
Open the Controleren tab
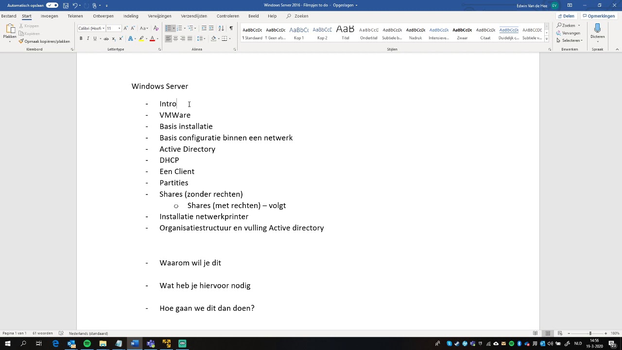[x=228, y=16]
